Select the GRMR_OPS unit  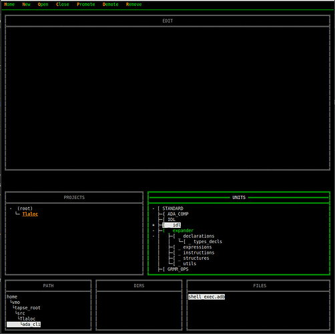(178, 269)
